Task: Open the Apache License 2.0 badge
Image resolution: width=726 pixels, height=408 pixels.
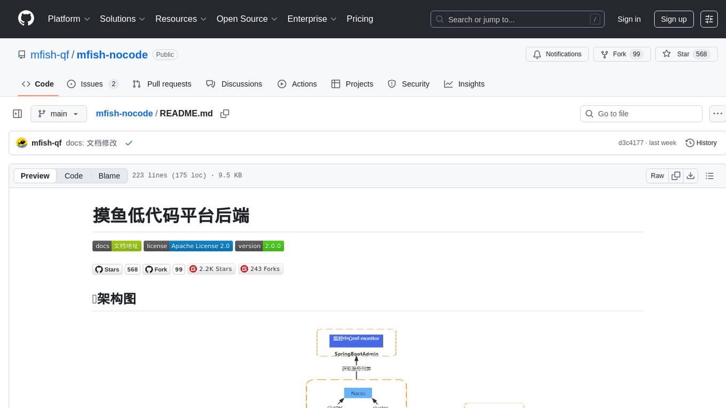Action: (x=188, y=246)
